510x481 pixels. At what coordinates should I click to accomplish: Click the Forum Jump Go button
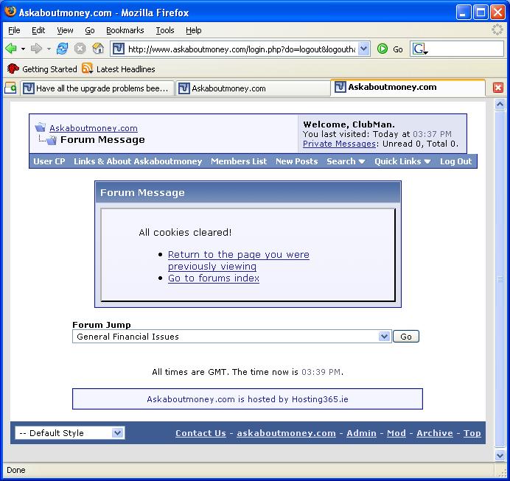[x=405, y=337]
